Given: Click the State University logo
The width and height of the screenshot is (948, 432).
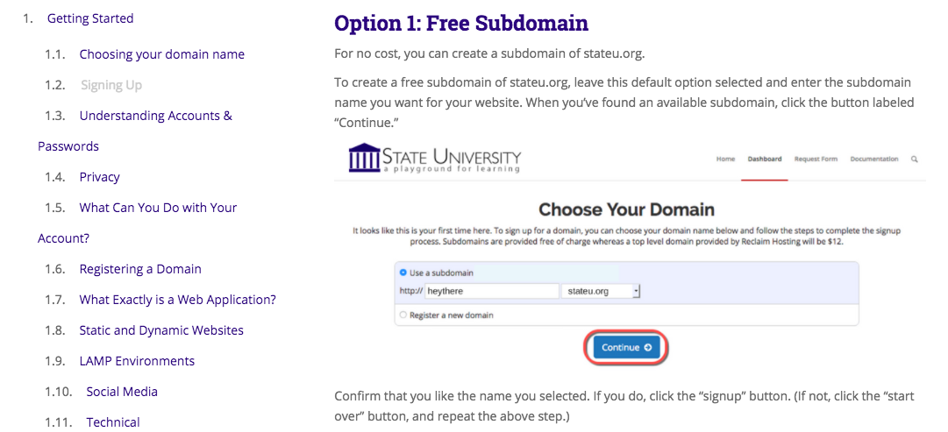Looking at the screenshot, I should [435, 159].
